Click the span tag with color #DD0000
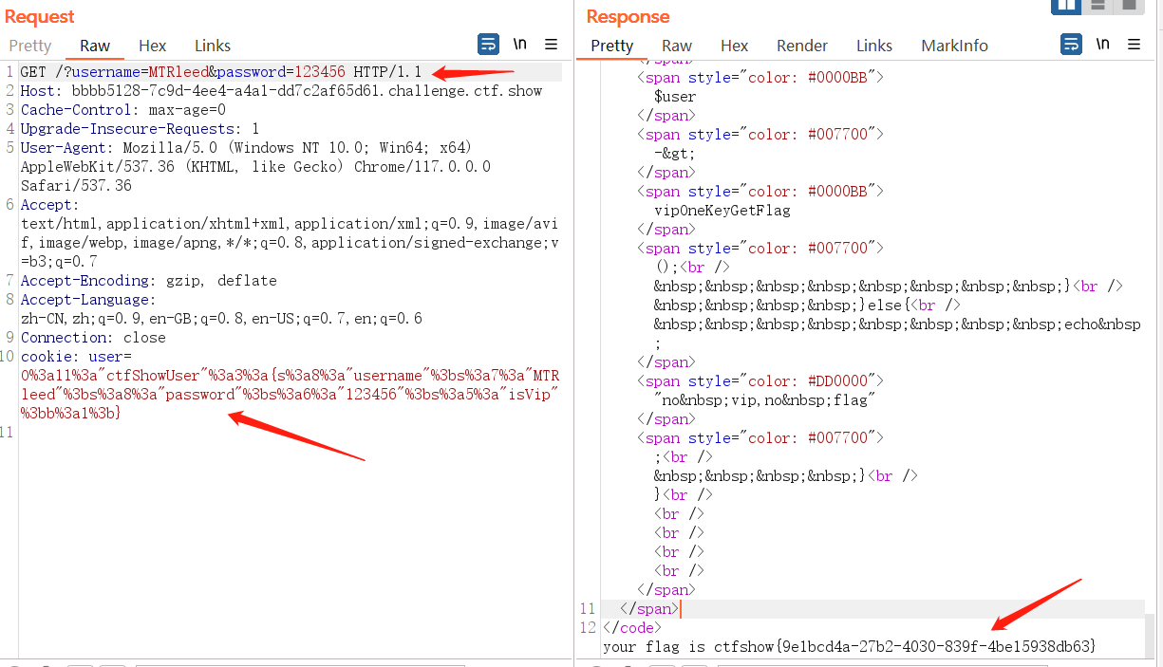This screenshot has width=1163, height=667. coord(760,381)
